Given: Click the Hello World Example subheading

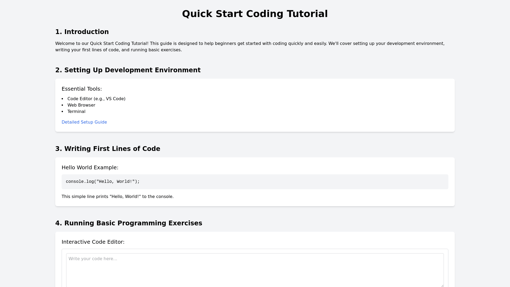Looking at the screenshot, I should coord(90,167).
